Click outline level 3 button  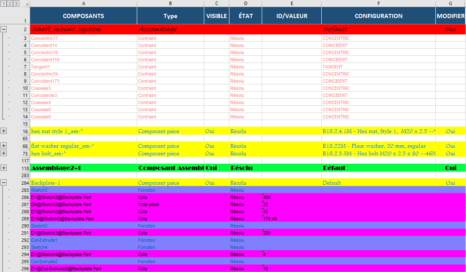(16, 4)
